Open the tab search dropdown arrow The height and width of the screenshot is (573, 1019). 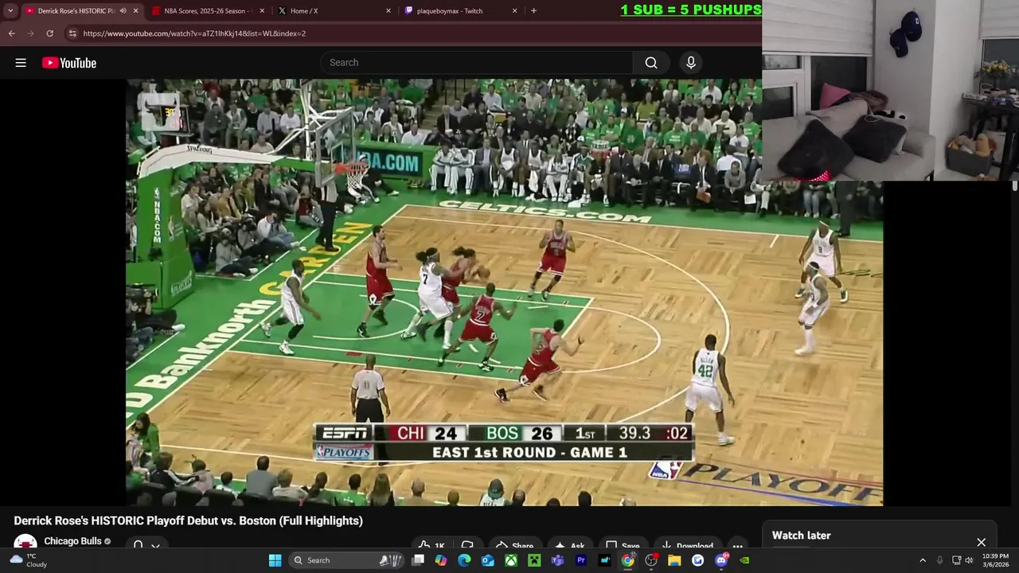click(10, 11)
